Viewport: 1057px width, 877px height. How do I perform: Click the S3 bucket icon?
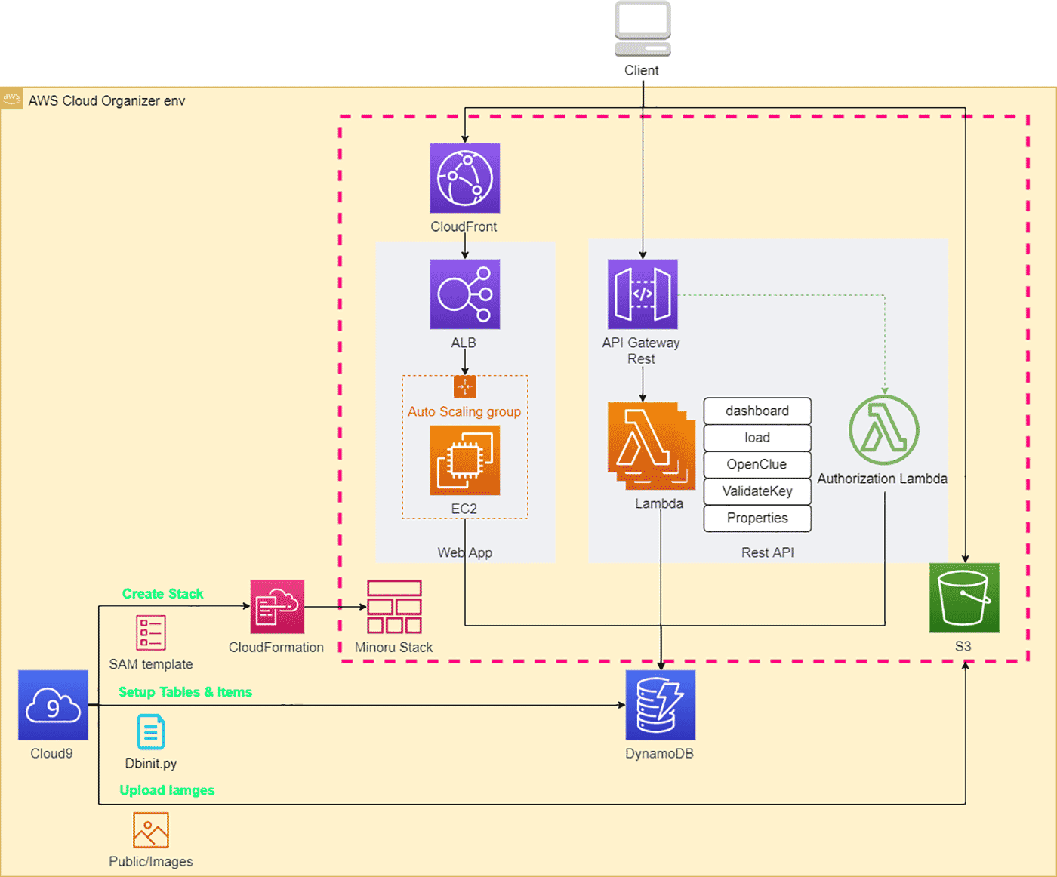point(964,598)
